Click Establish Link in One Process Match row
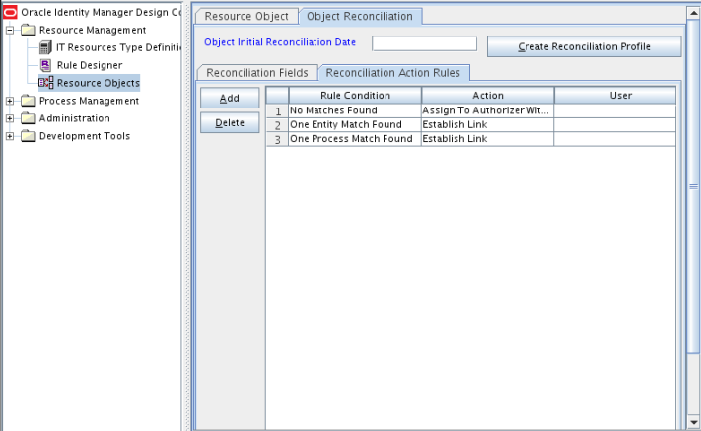This screenshot has width=701, height=431. coord(488,139)
